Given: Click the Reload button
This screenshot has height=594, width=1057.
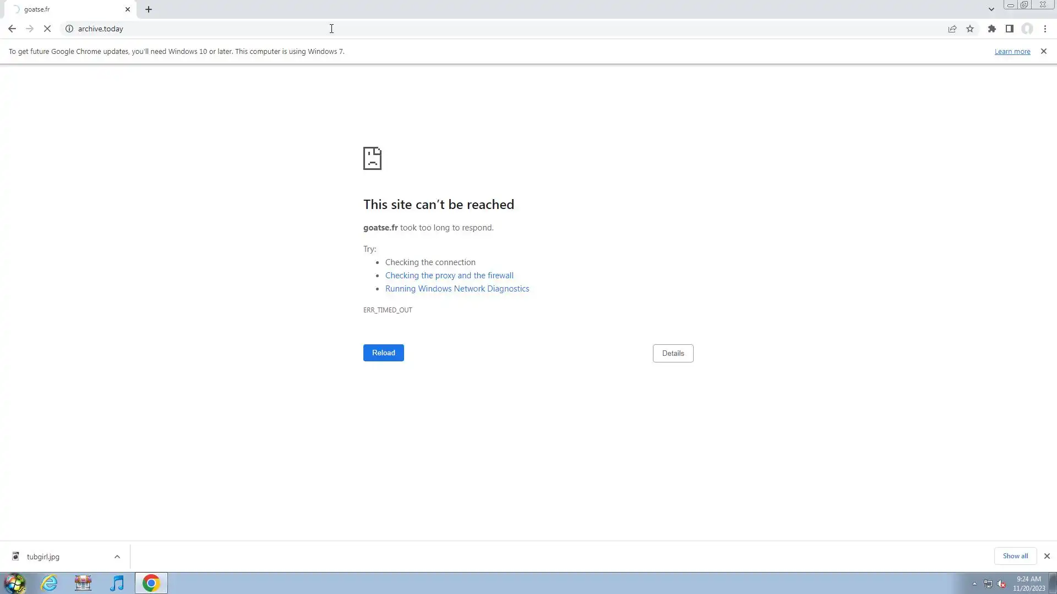Looking at the screenshot, I should coord(383,353).
